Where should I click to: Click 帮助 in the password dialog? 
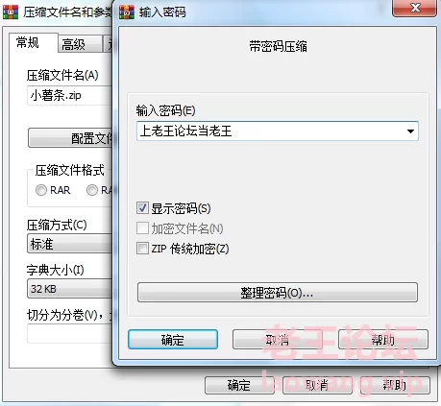click(383, 340)
